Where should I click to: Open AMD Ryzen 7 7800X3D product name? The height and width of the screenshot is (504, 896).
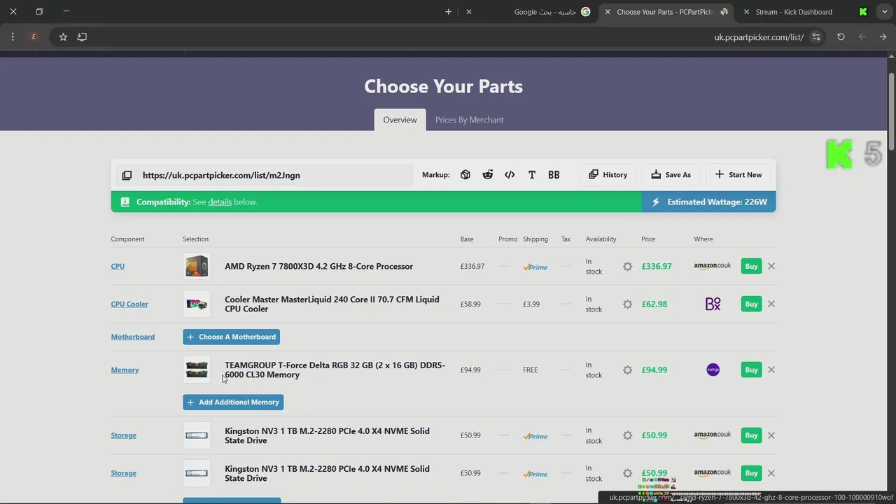tap(318, 266)
